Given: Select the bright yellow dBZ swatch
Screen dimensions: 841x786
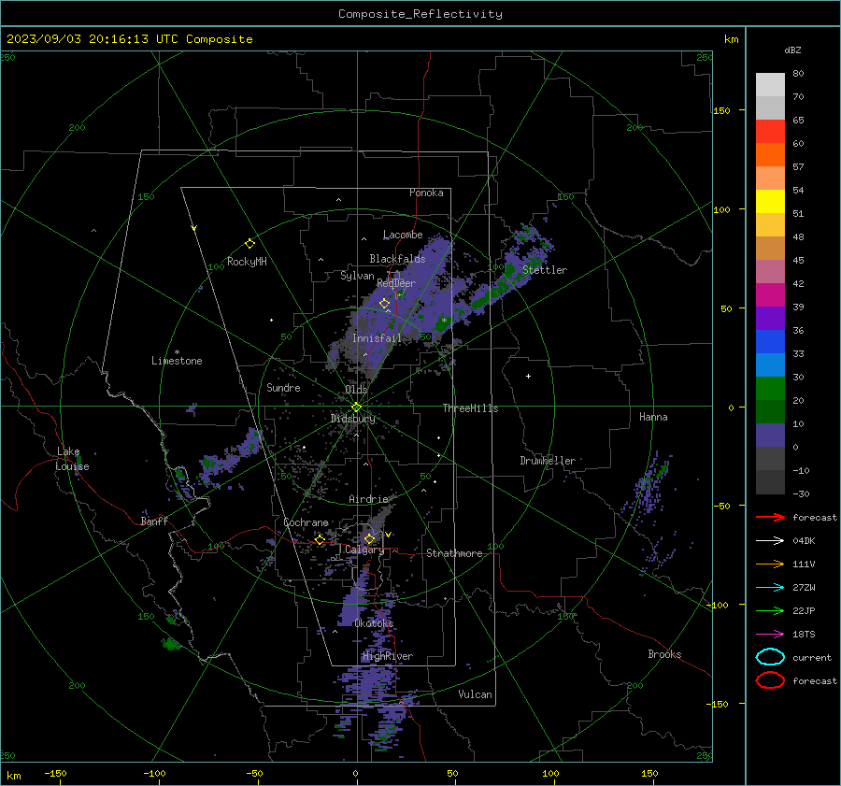Looking at the screenshot, I should click(770, 202).
